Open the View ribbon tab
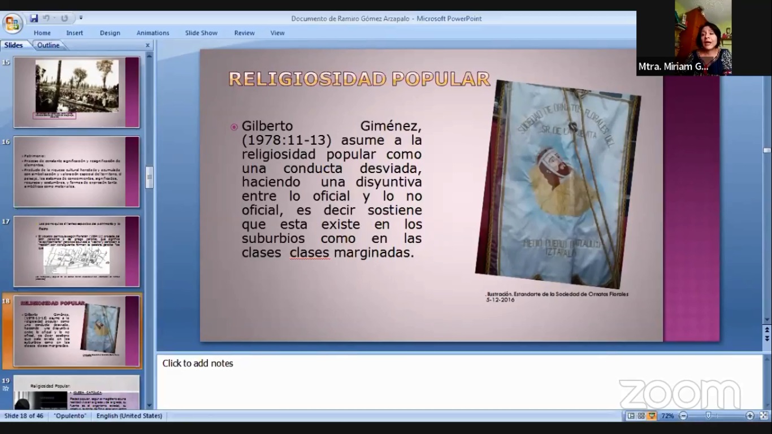The image size is (772, 434). coord(277,33)
